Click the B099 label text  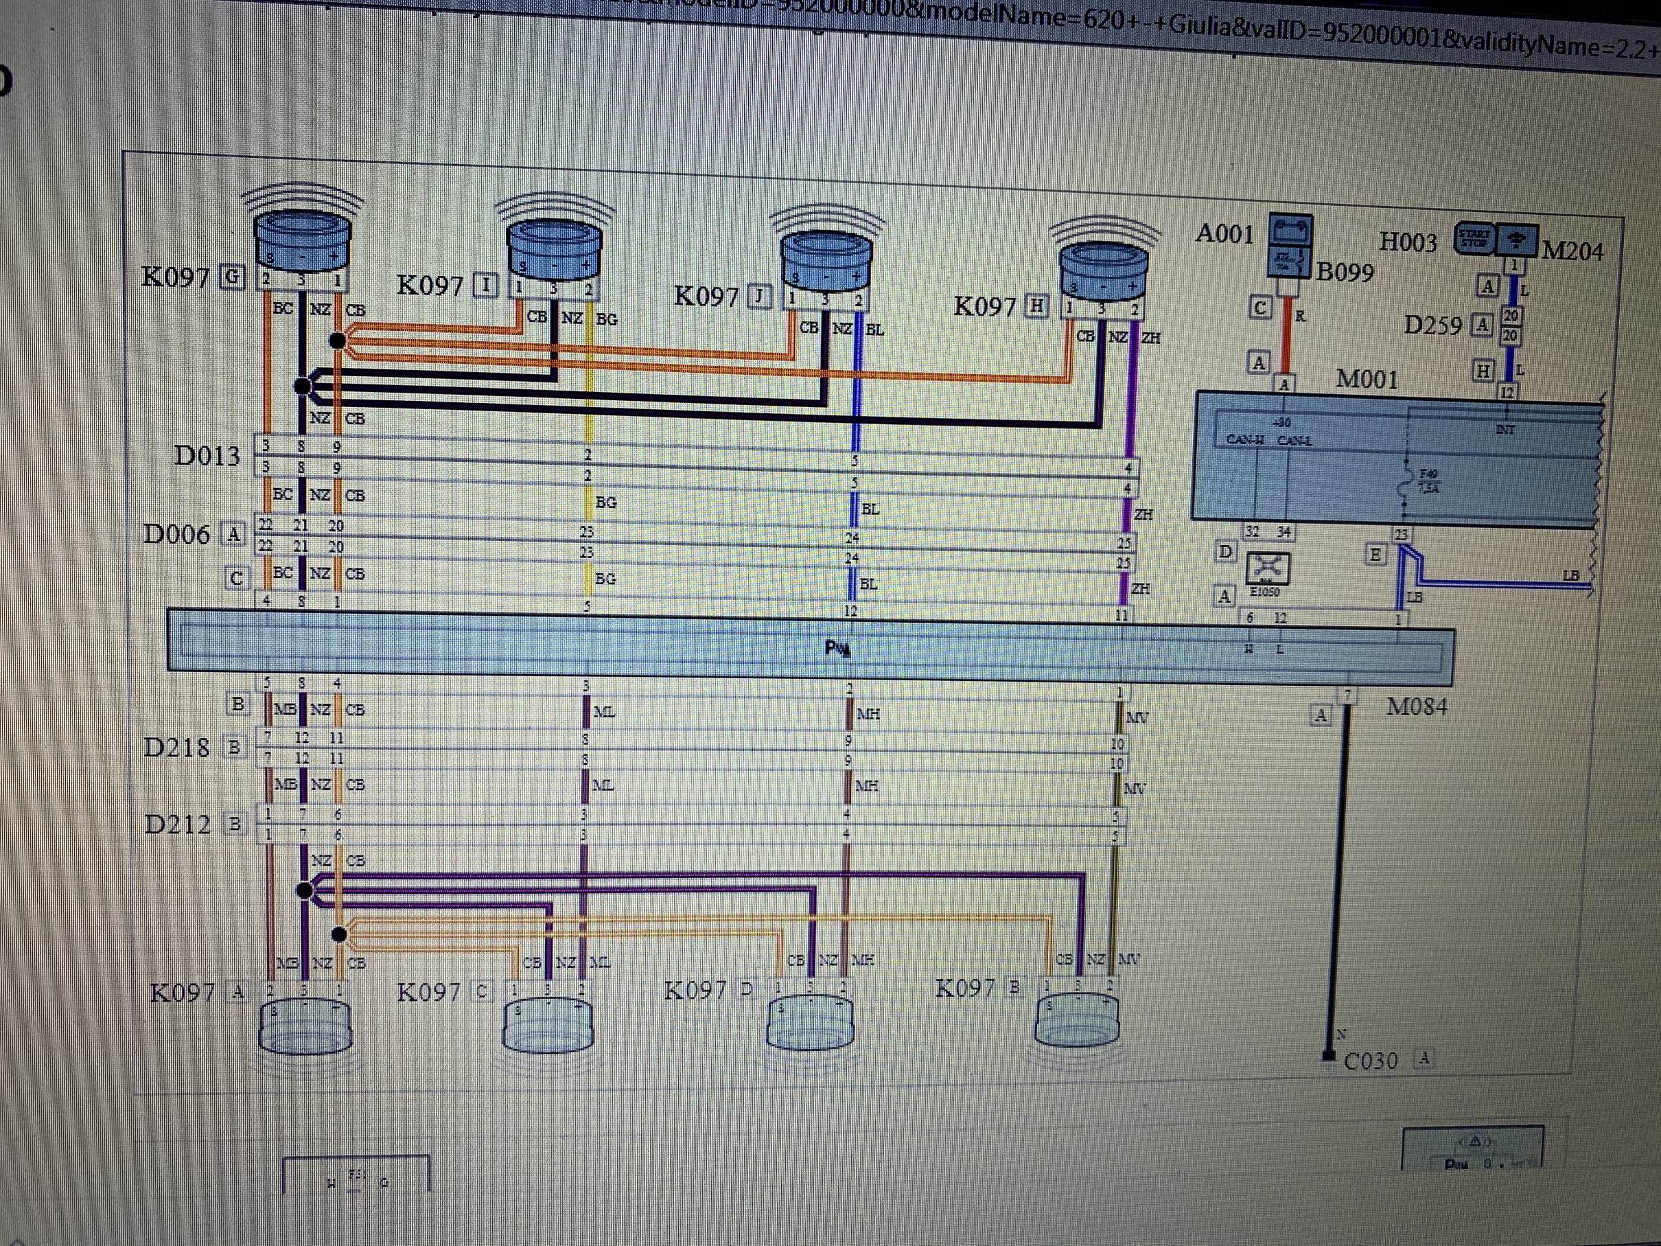point(1345,273)
